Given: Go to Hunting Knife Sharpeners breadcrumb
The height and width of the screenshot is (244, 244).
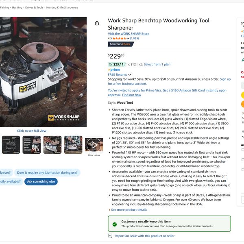Looking at the screenshot, I should click(x=63, y=7).
